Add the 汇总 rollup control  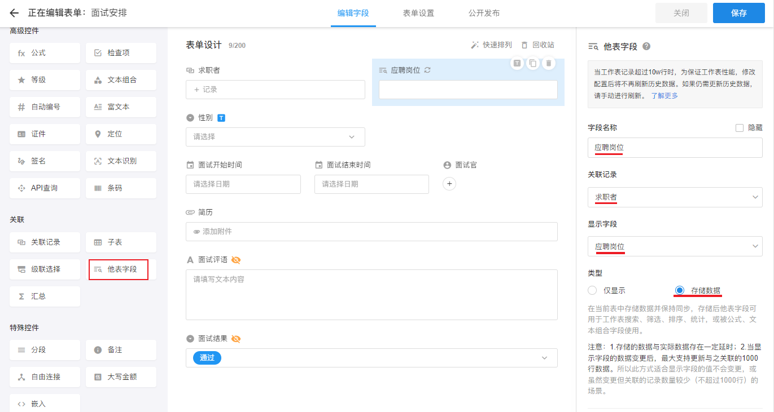(45, 296)
